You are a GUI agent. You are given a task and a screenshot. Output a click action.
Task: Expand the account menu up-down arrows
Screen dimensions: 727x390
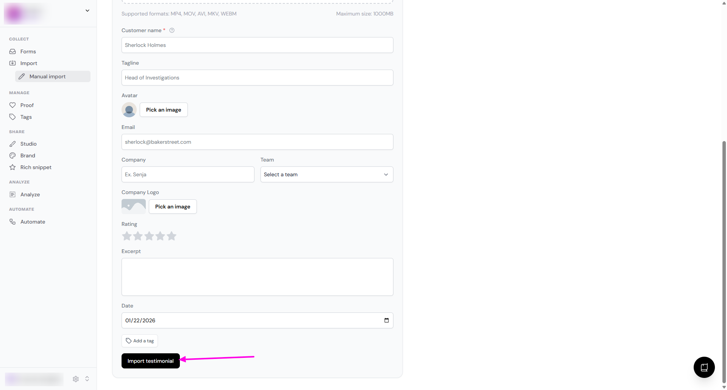click(87, 379)
